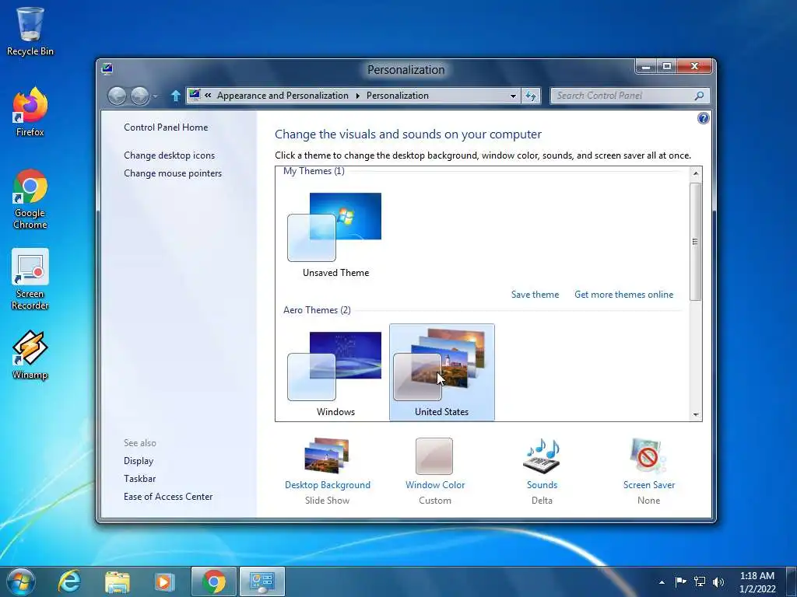Click the Control Panel taskbar button
This screenshot has height=597, width=797.
[262, 581]
